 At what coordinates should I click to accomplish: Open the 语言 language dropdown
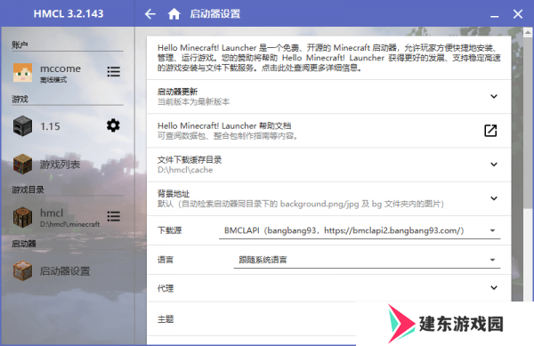tap(367, 260)
